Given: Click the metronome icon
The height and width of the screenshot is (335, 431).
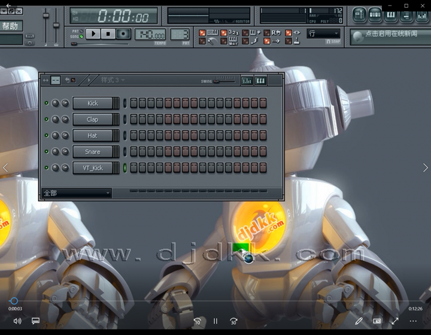Looking at the screenshot, I should (x=212, y=41).
